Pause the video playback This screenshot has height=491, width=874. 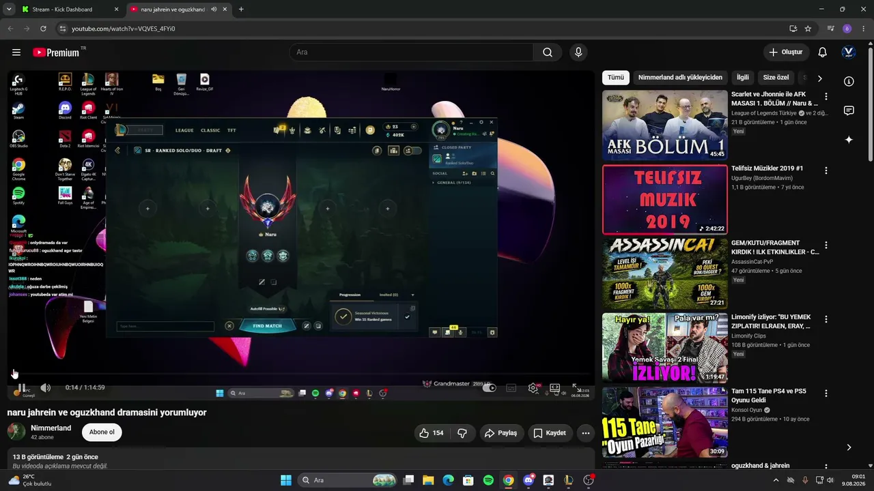coord(20,388)
